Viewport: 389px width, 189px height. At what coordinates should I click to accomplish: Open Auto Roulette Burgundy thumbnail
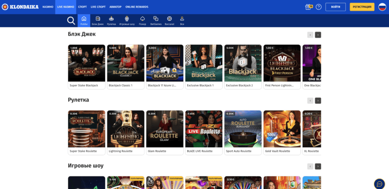click(x=243, y=129)
